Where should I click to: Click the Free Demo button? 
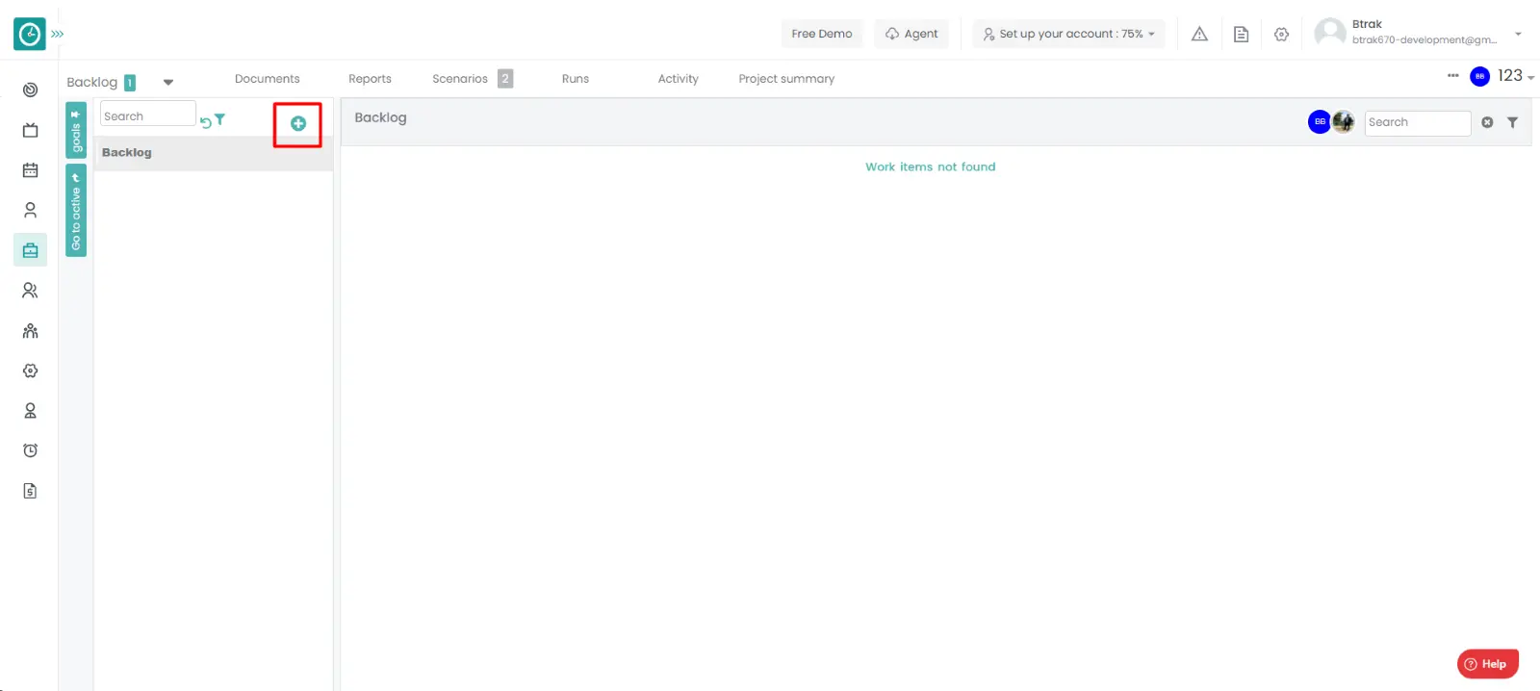(821, 34)
